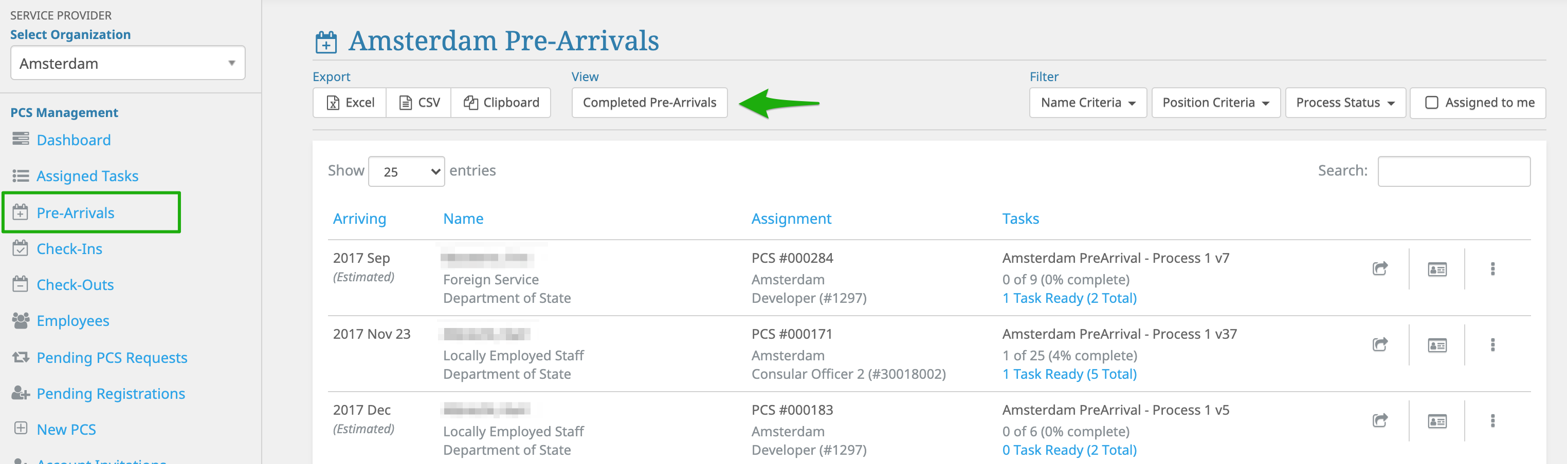1567x464 pixels.
Task: Open the ID card icon for PCS #000284
Action: [x=1437, y=269]
